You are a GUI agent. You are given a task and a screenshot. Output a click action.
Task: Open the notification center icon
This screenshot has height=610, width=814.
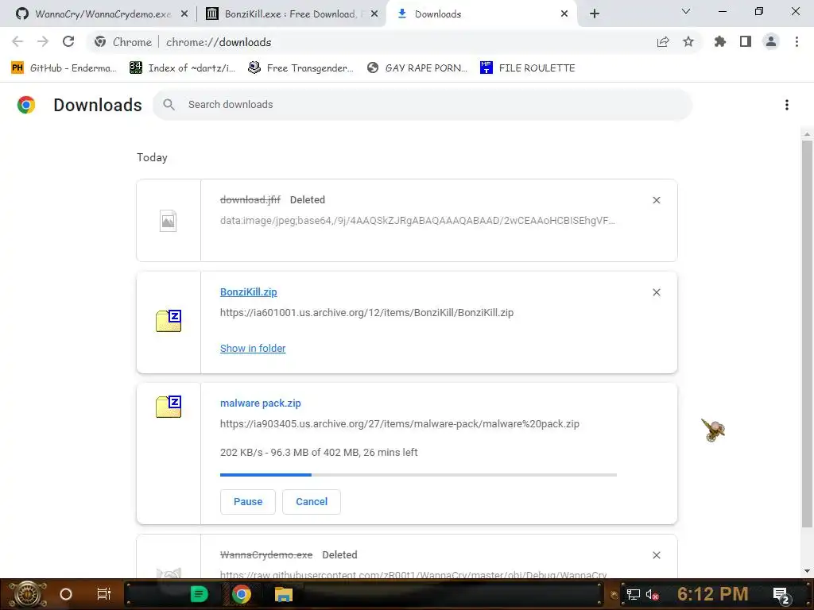coord(781,595)
